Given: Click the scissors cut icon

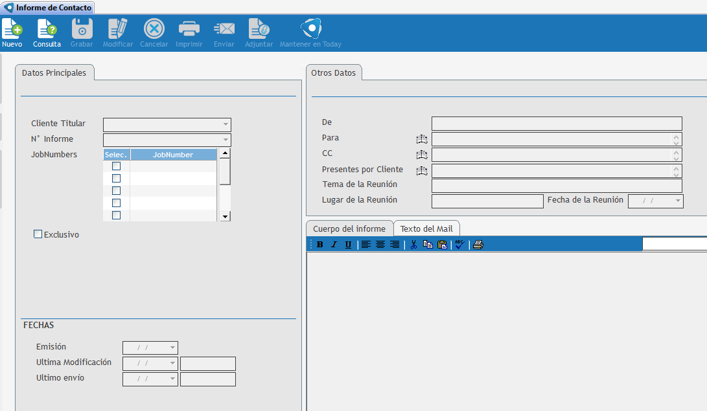Looking at the screenshot, I should point(413,245).
